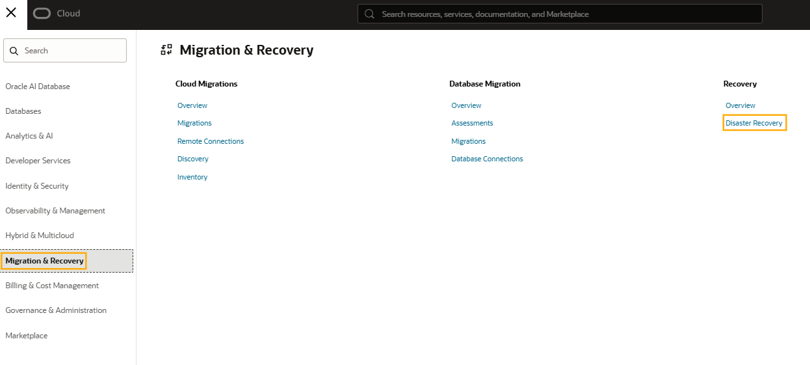Open Migrations under Database Migration
Viewport: 810px width, 365px height.
pos(469,141)
